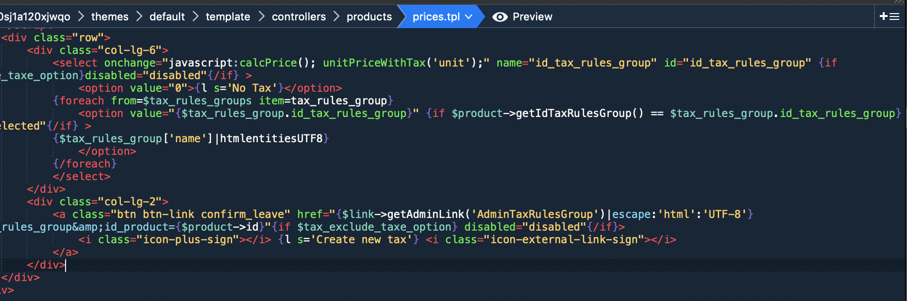Go to the default breadcrumb folder

pos(167,17)
